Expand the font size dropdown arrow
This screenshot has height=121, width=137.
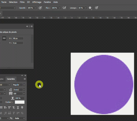(5, 90)
